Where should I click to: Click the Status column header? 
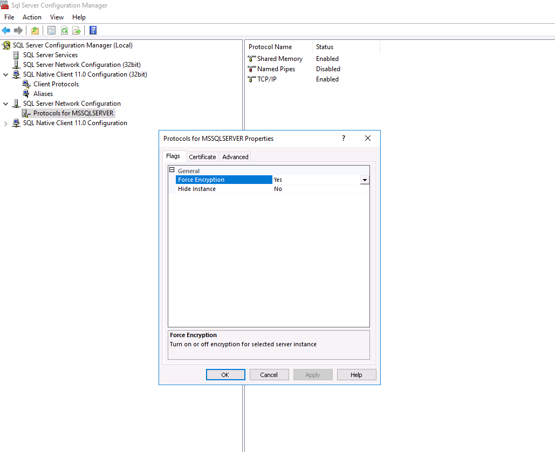346,47
